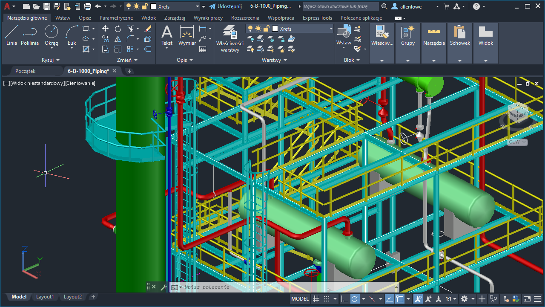Image resolution: width=545 pixels, height=307 pixels.
Task: Switch to the Express Tools tab
Action: click(x=317, y=18)
